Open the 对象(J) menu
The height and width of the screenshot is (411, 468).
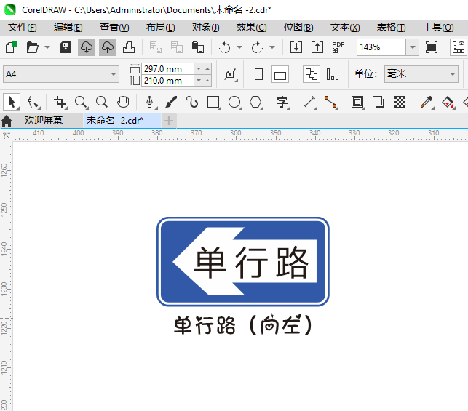click(206, 28)
